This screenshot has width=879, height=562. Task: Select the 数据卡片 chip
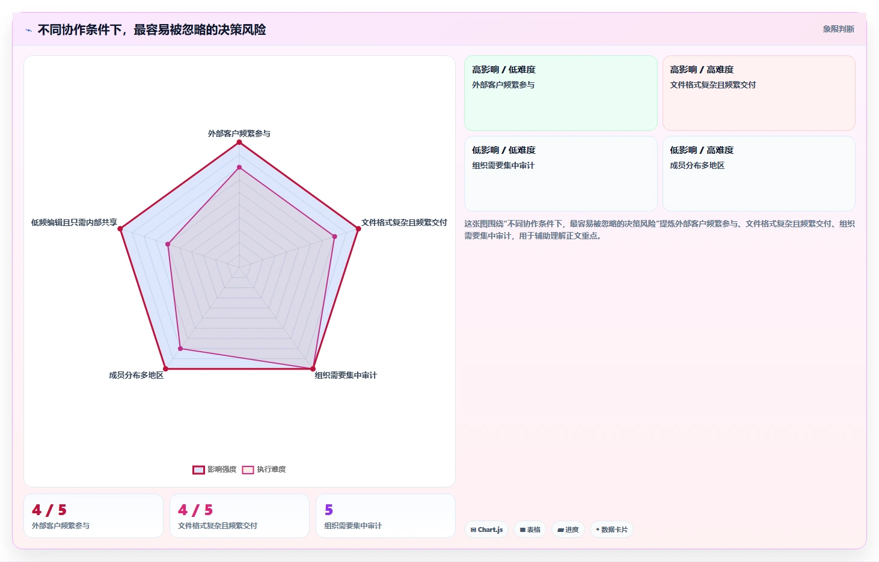tap(611, 530)
